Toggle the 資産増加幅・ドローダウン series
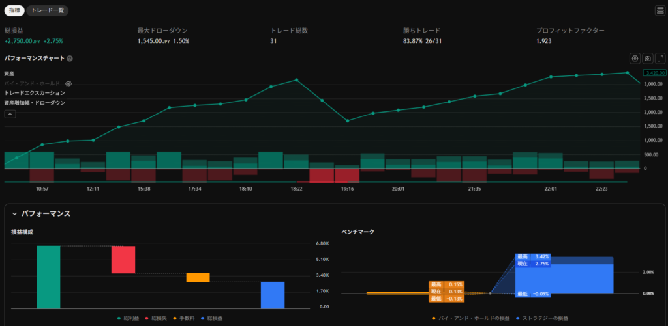The width and height of the screenshot is (668, 326). (x=34, y=103)
